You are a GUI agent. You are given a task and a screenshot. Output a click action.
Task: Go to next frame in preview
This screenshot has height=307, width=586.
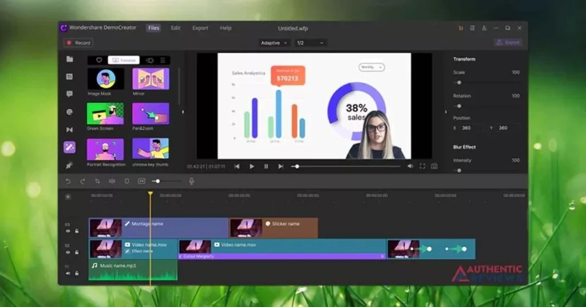point(280,167)
